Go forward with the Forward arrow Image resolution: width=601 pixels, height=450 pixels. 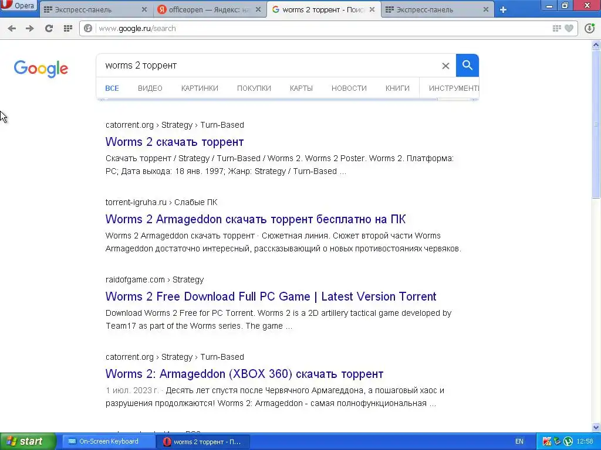(x=29, y=28)
